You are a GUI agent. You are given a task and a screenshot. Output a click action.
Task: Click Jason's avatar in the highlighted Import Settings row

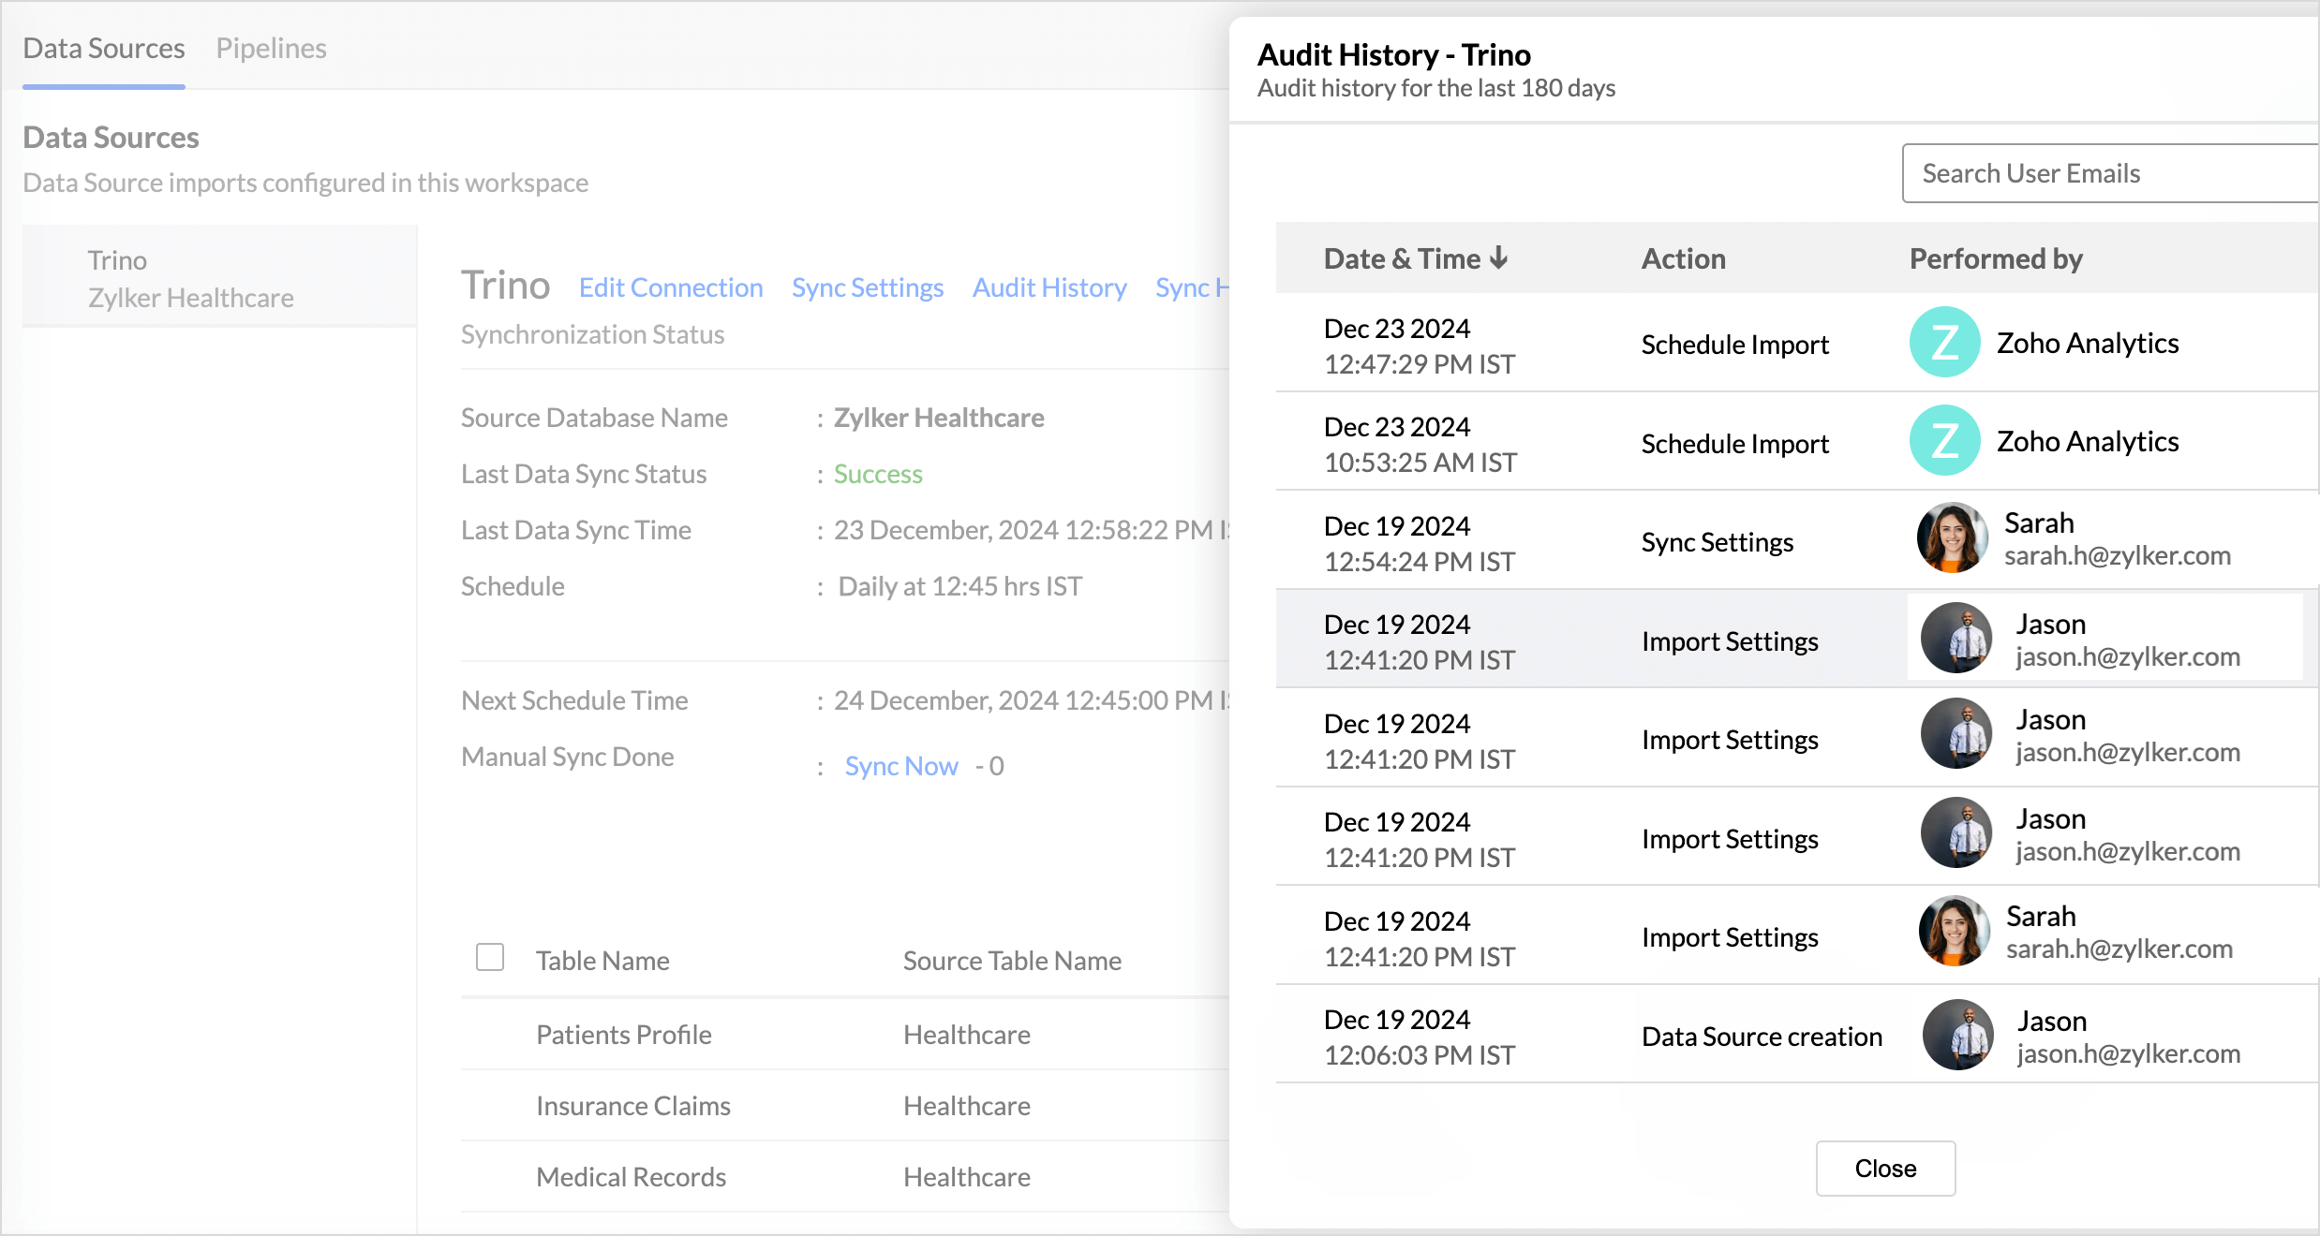point(1956,638)
